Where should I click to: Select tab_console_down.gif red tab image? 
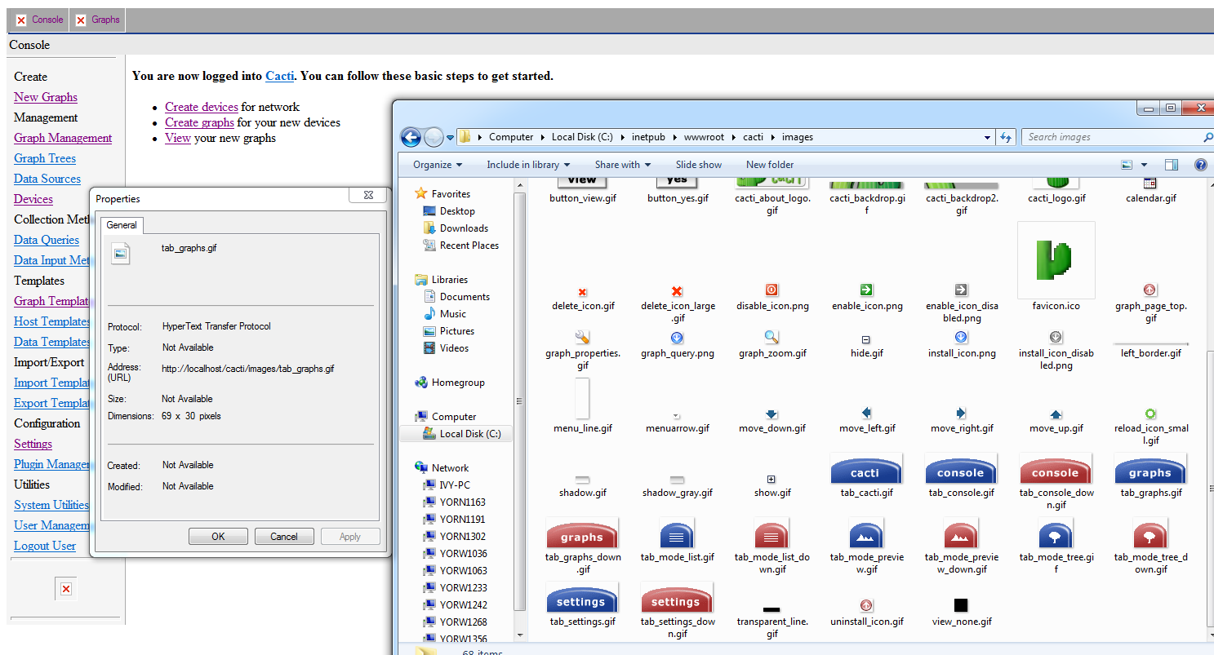point(1055,470)
